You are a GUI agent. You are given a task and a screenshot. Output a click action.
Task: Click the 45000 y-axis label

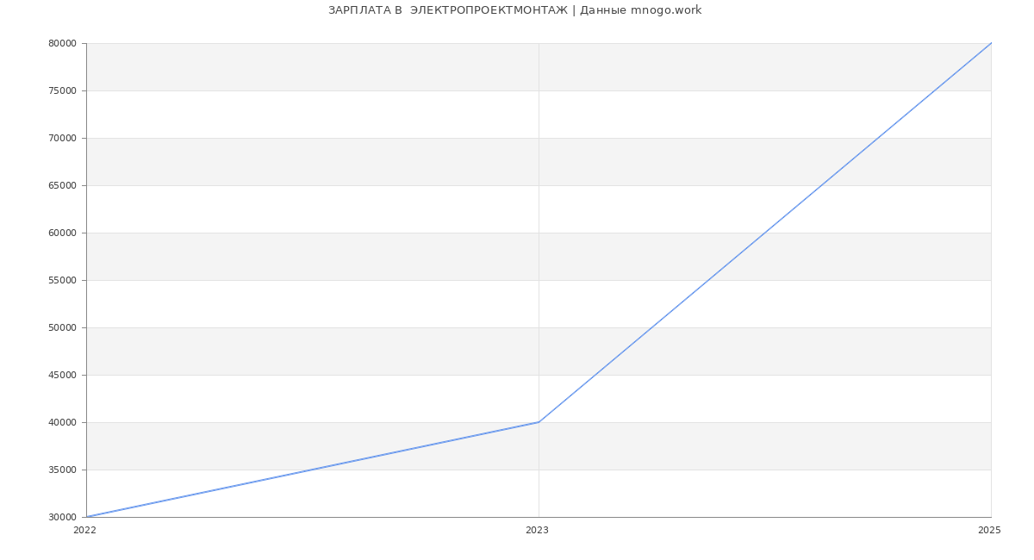(63, 375)
